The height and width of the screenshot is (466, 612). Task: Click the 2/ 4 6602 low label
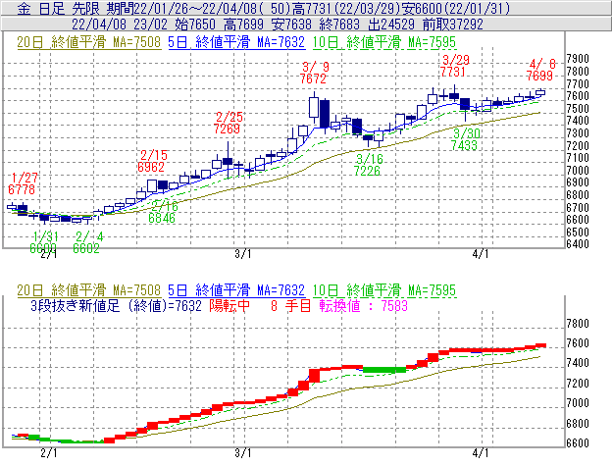(86, 242)
